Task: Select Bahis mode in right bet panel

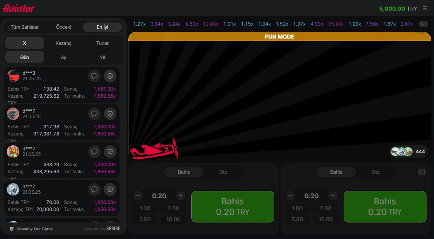Action: (336, 172)
